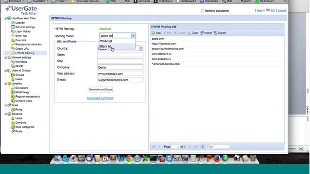The width and height of the screenshot is (310, 174).
Task: Open Requests for white list
Action: click(29, 44)
